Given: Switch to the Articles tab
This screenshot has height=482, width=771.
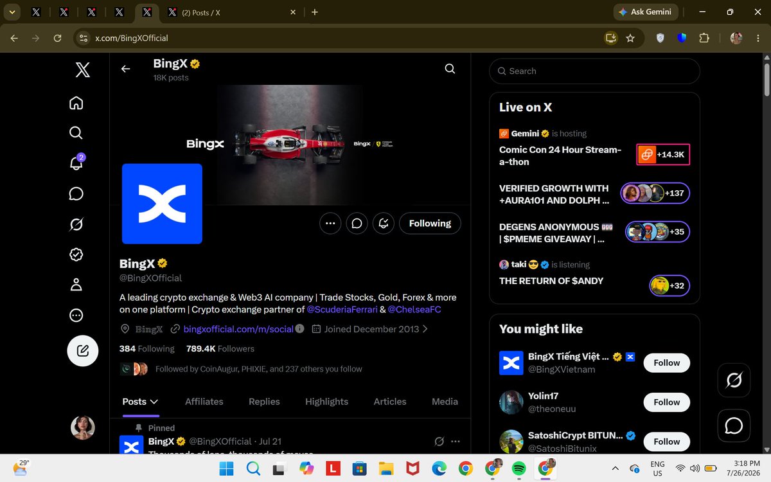Looking at the screenshot, I should pyautogui.click(x=390, y=402).
